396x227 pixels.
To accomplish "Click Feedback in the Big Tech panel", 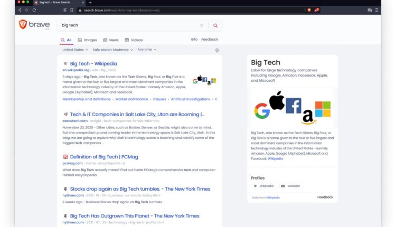I will (325, 197).
